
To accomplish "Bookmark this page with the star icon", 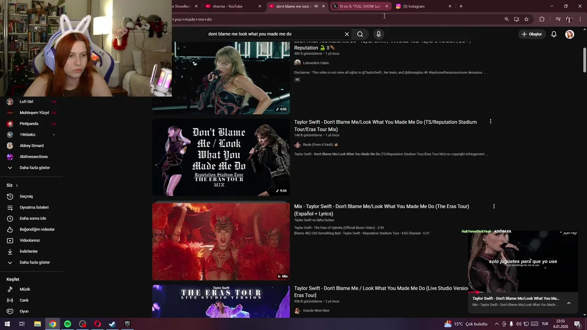I will click(526, 19).
